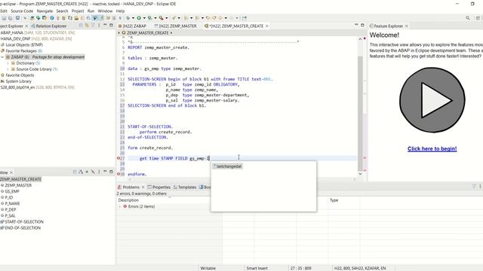The height and width of the screenshot is (271, 483).
Task: Open the Window menu
Action: coord(105,11)
